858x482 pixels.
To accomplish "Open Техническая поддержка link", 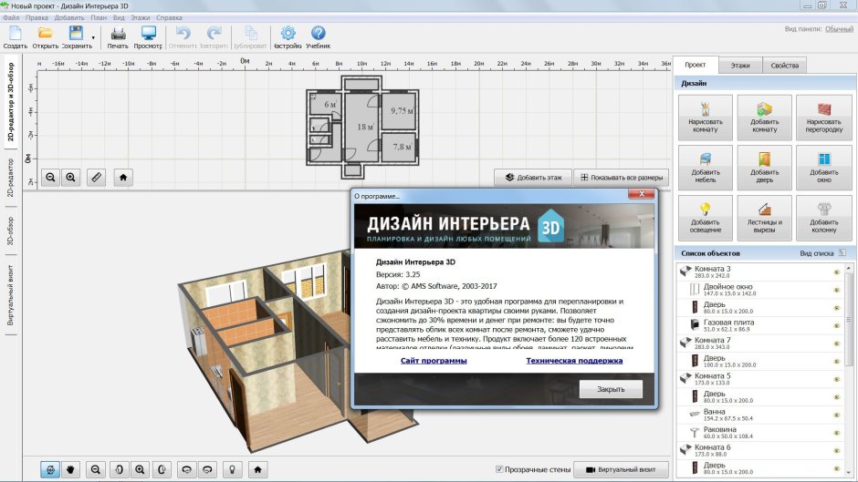I will point(574,361).
